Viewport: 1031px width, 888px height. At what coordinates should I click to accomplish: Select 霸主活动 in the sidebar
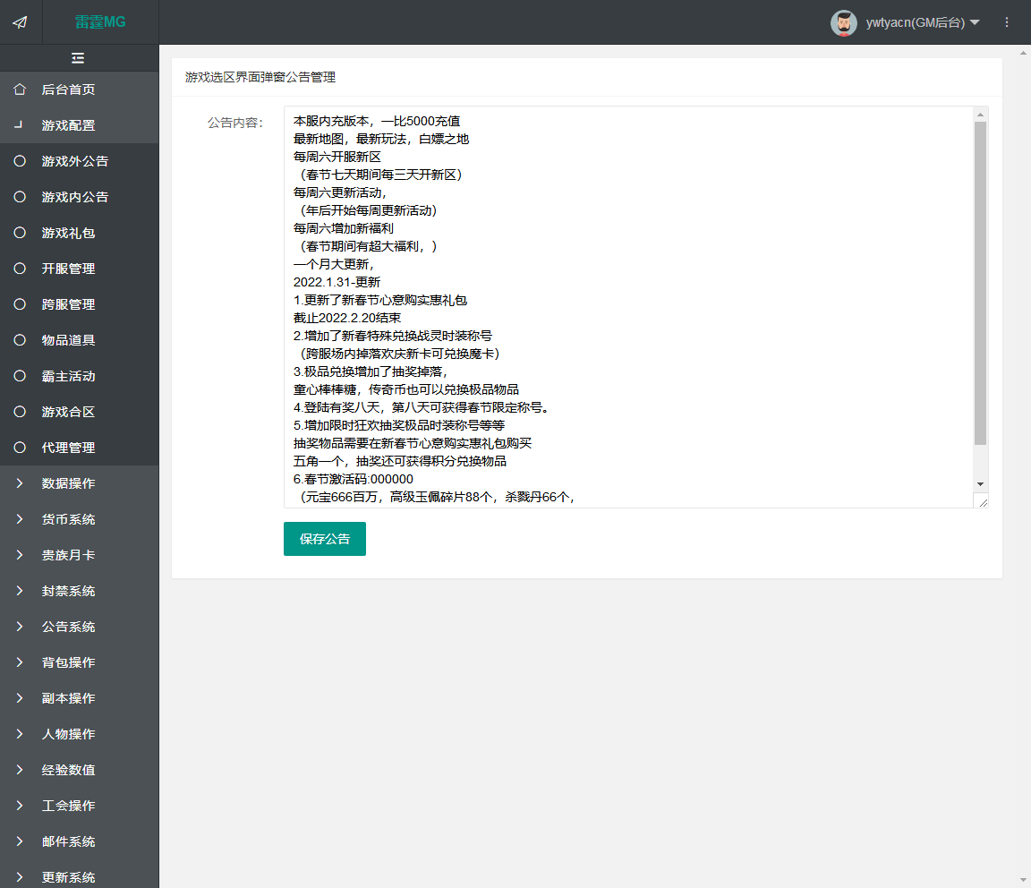[79, 376]
